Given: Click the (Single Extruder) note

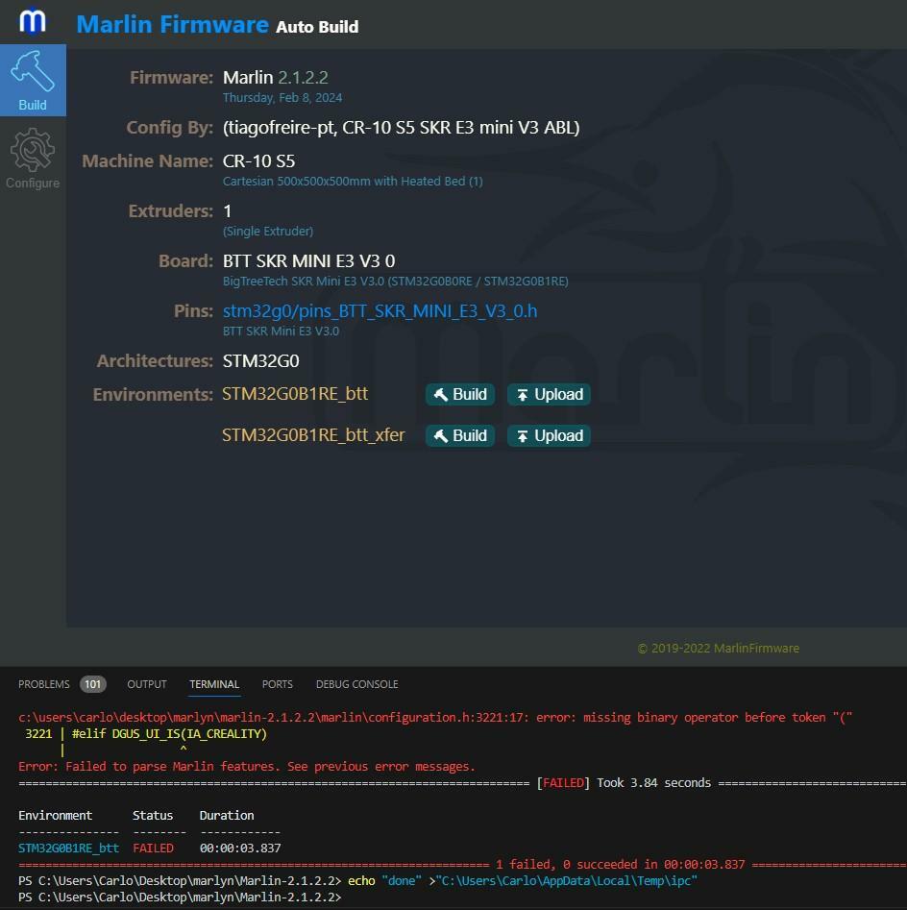Looking at the screenshot, I should [x=268, y=231].
